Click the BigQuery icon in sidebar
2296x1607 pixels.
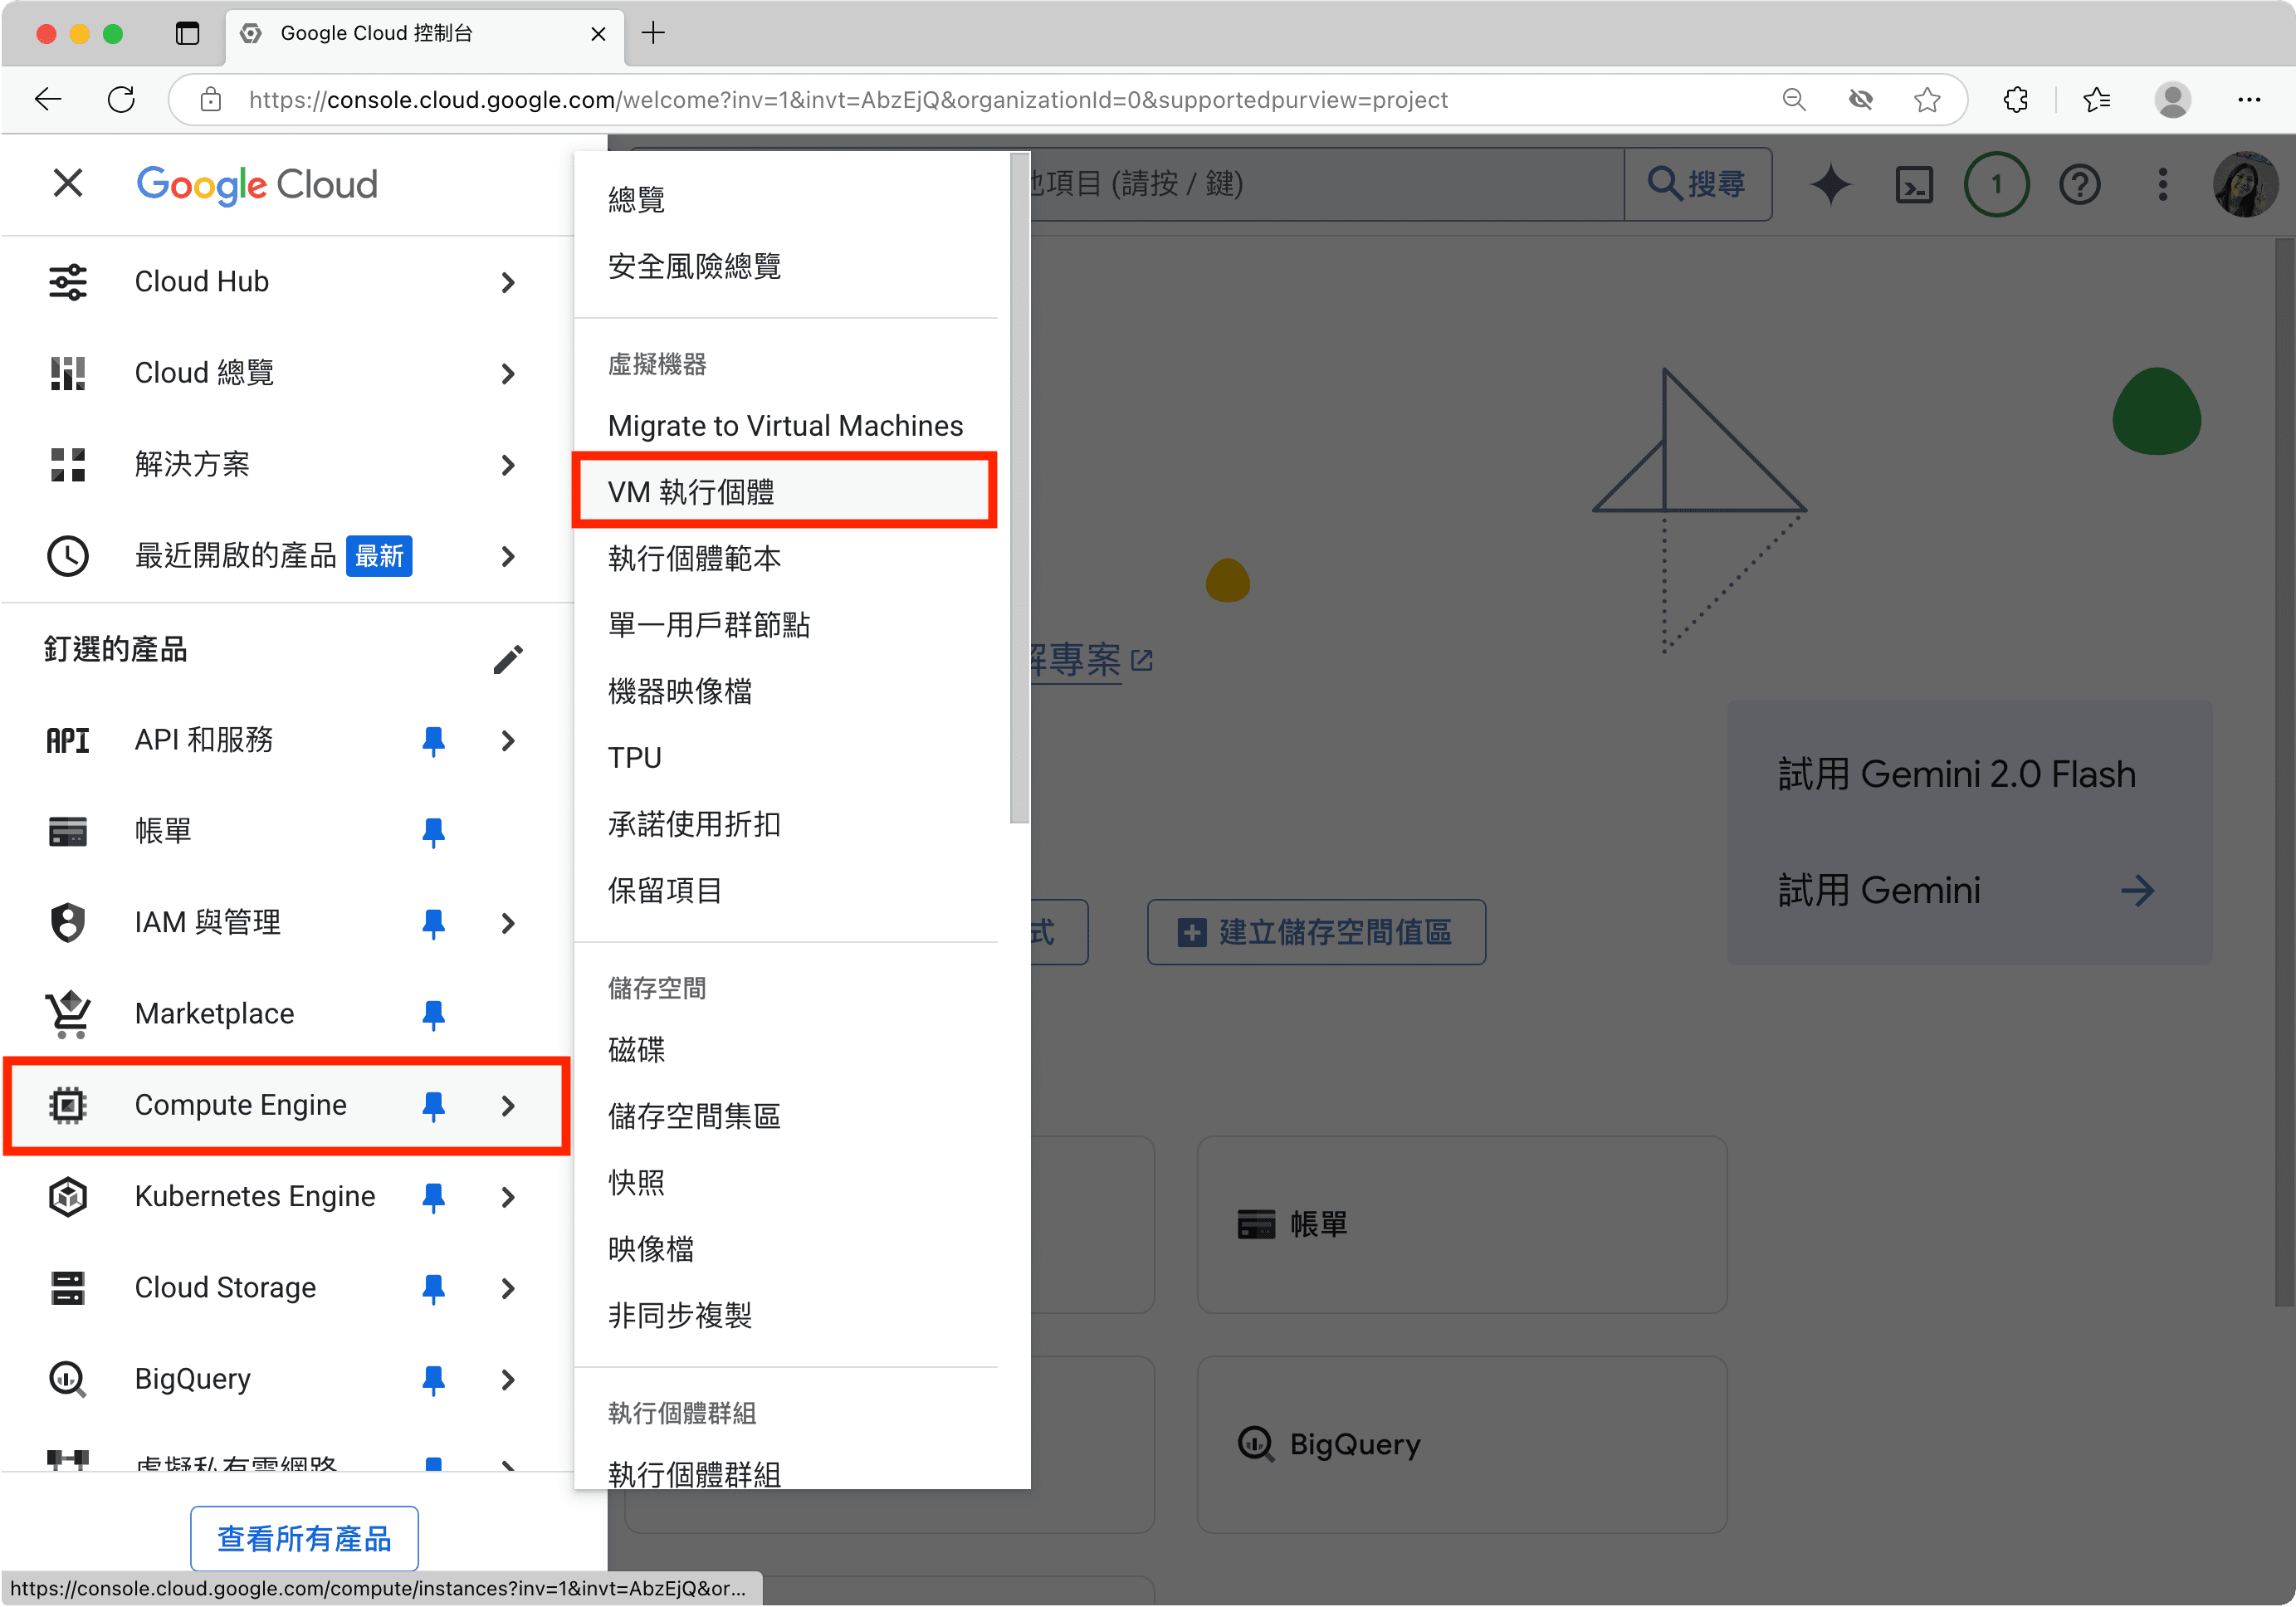(x=68, y=1380)
